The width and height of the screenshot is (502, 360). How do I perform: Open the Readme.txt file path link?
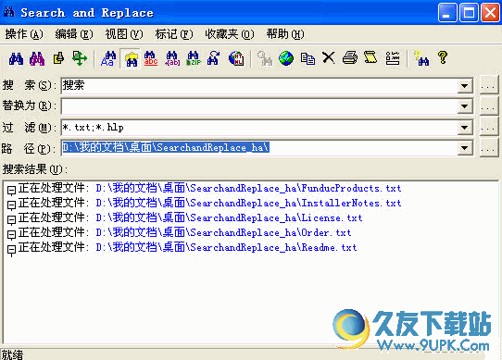tap(226, 247)
